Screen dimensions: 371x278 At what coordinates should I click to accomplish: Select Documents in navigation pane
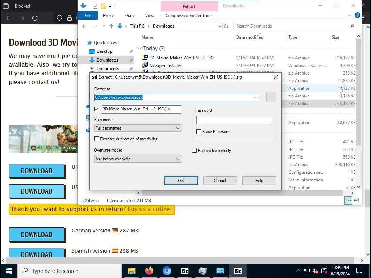point(108,68)
